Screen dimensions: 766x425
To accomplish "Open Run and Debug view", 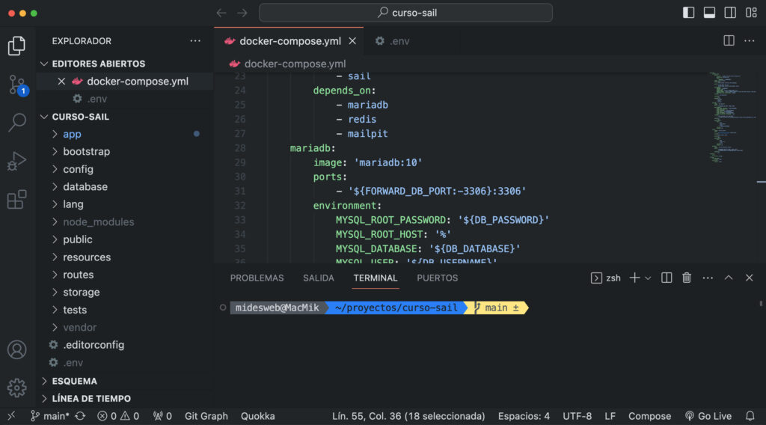I will (16, 161).
